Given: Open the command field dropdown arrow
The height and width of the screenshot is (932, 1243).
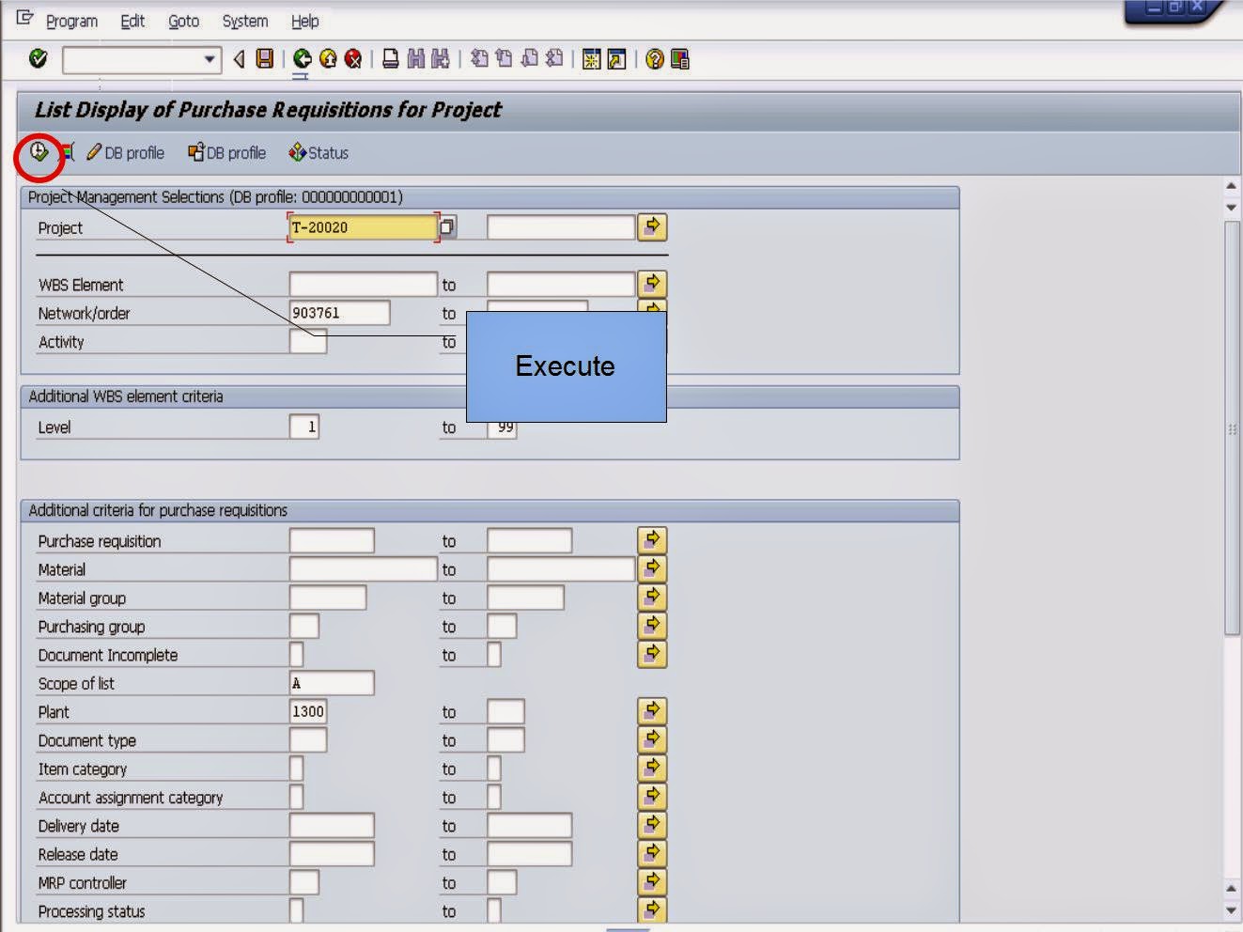Looking at the screenshot, I should point(210,58).
